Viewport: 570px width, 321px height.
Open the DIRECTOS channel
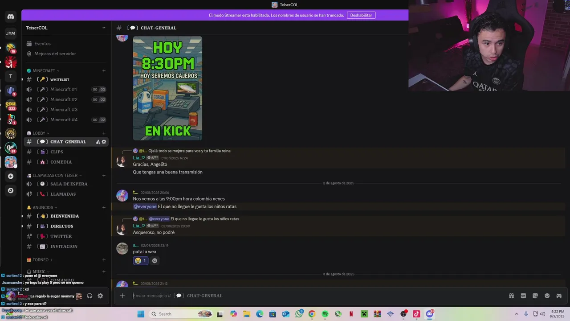(x=66, y=226)
